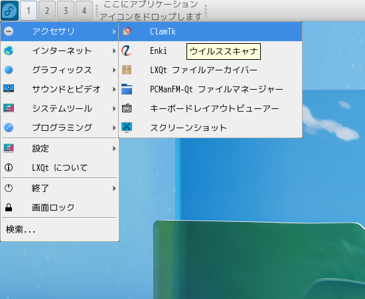Click the アクセサリ category icon
The width and height of the screenshot is (365, 299).
point(9,31)
